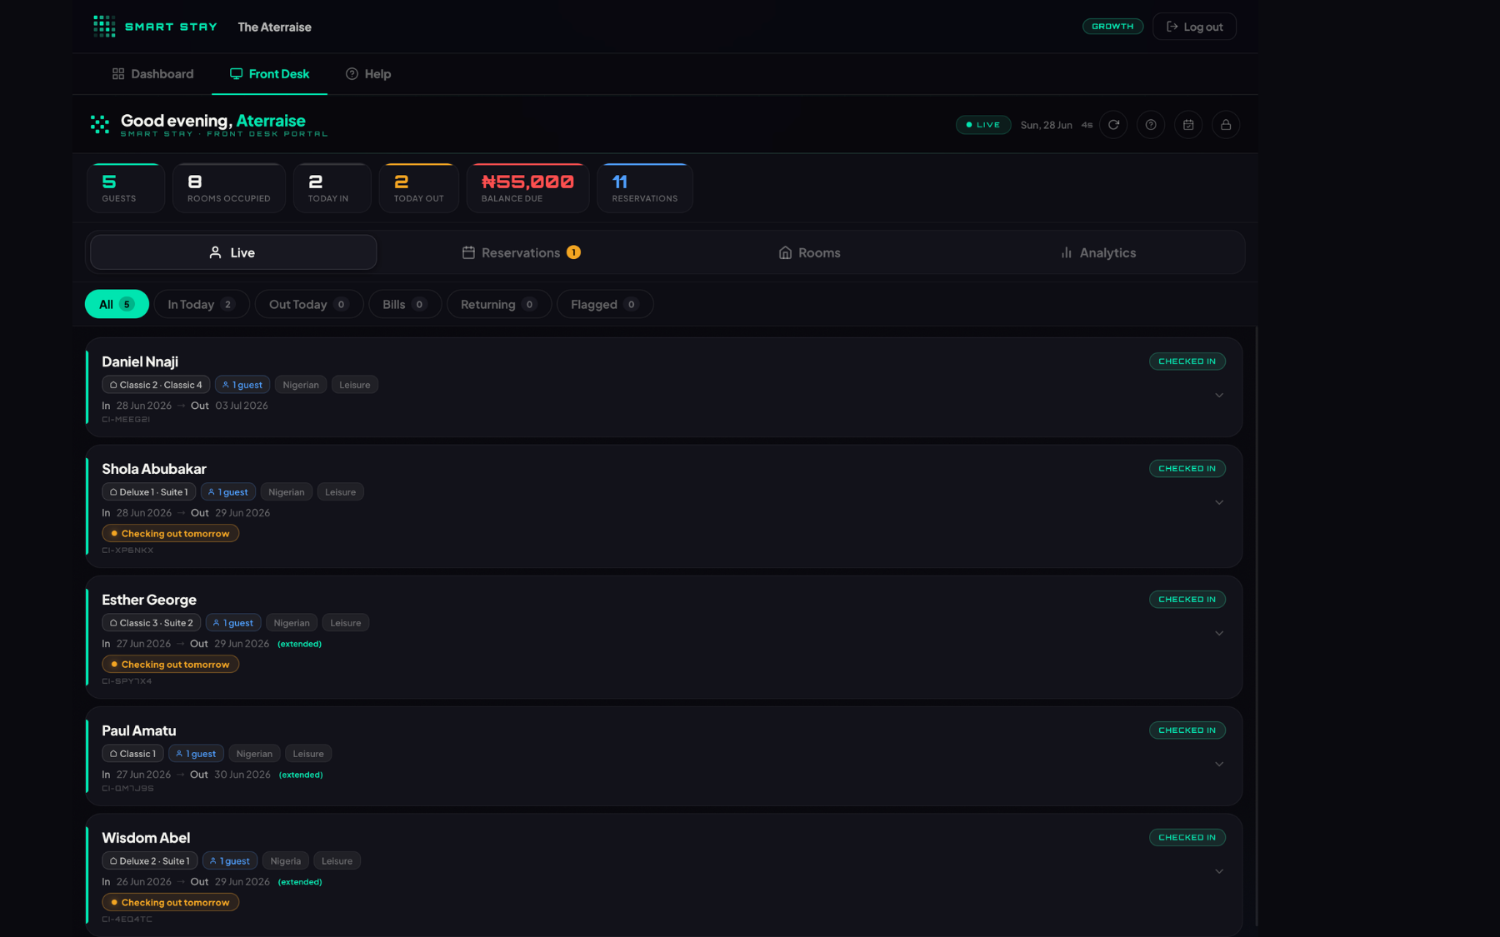Click the Wisdom Abel guest name
This screenshot has width=1500, height=937.
(x=146, y=838)
